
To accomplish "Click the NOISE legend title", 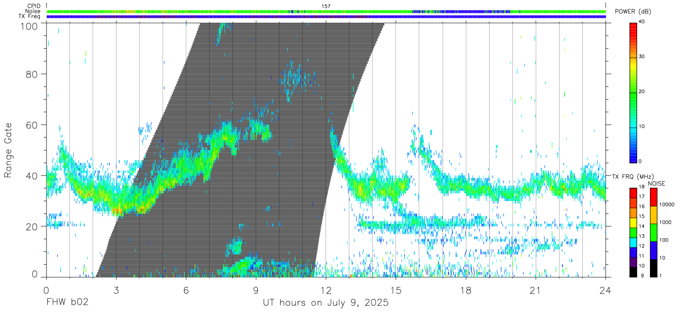I will (658, 183).
